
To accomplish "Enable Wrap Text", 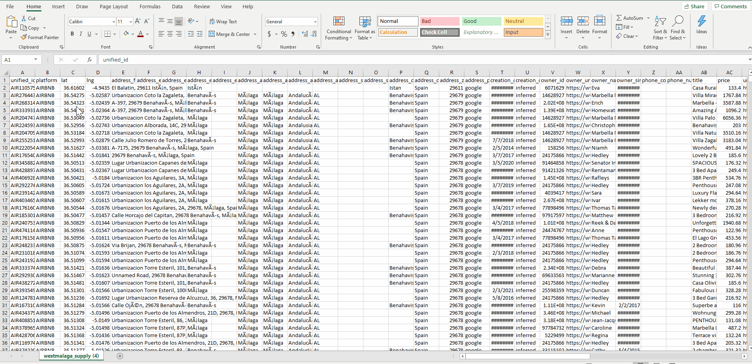I will tap(223, 22).
